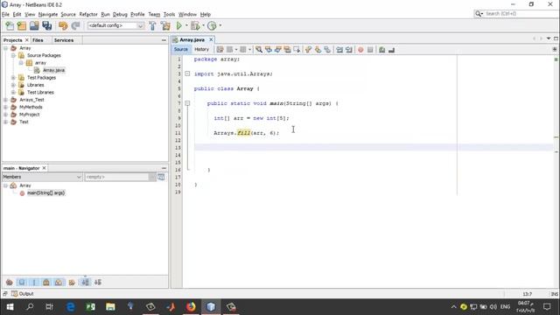The image size is (560, 315).
Task: Toggle Navigator Show Inner Classes filter
Action: pyautogui.click(x=59, y=283)
